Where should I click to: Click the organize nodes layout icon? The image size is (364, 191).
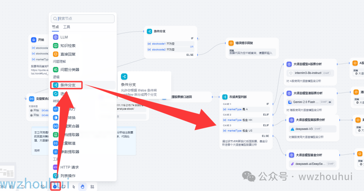pos(92,186)
